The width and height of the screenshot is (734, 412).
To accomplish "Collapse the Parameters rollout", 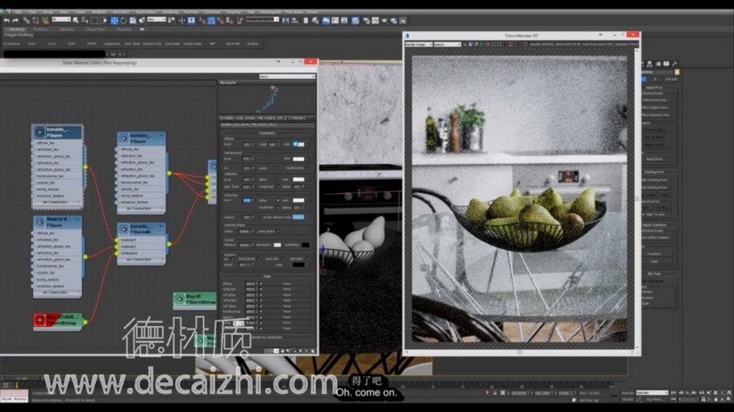I will tap(267, 133).
